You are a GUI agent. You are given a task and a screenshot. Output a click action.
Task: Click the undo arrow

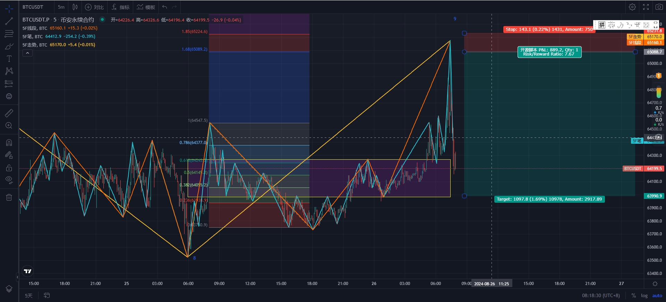click(x=165, y=7)
